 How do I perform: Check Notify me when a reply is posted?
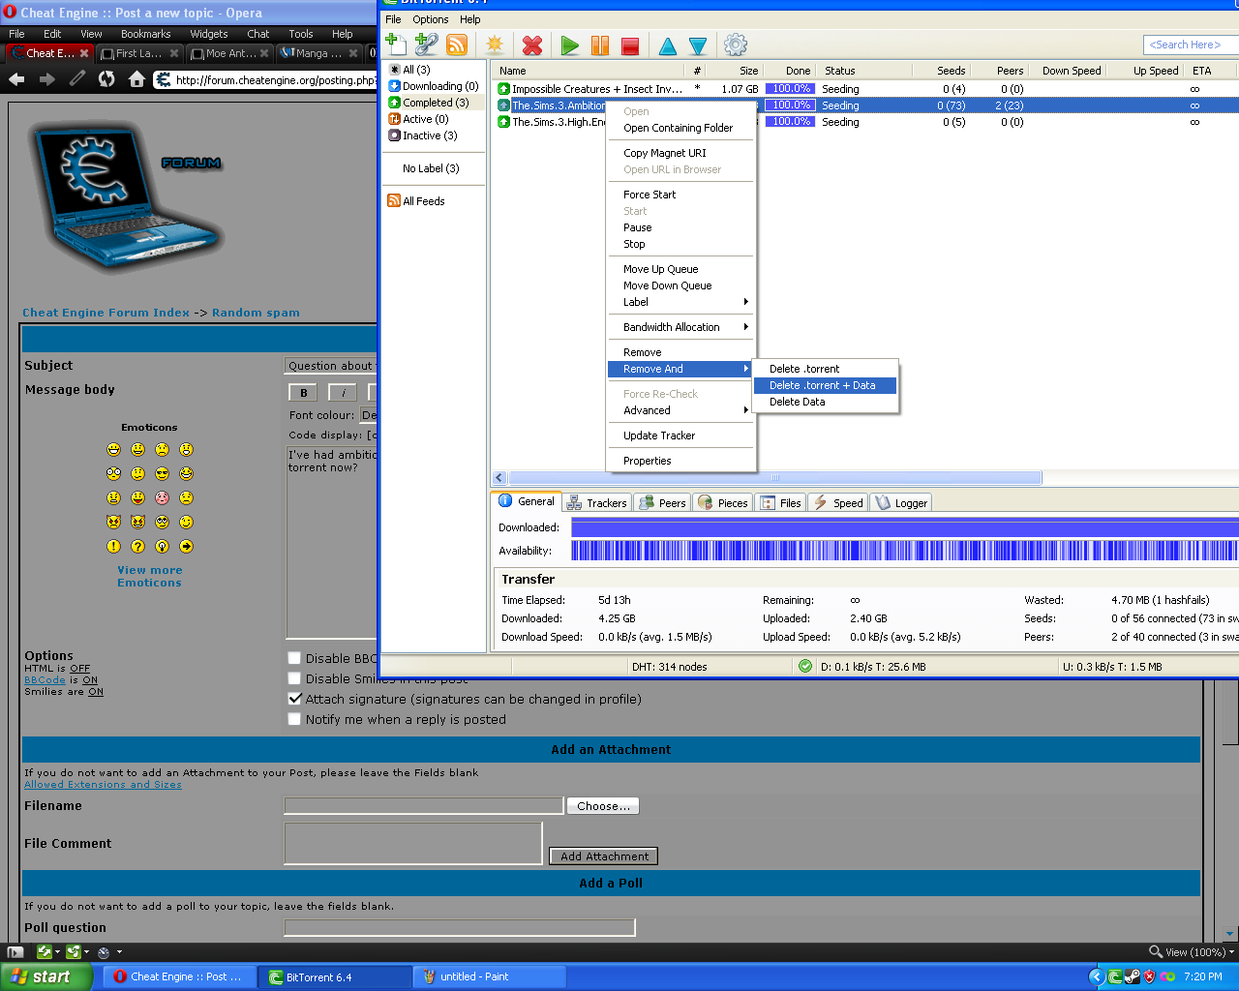coord(294,719)
